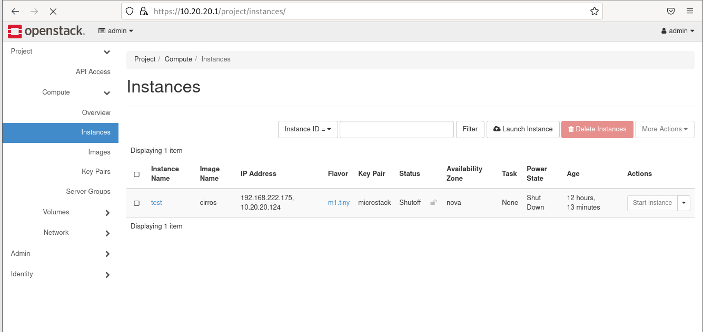Open the admin project selector menu
Viewport: 703px width, 332px height.
[116, 30]
